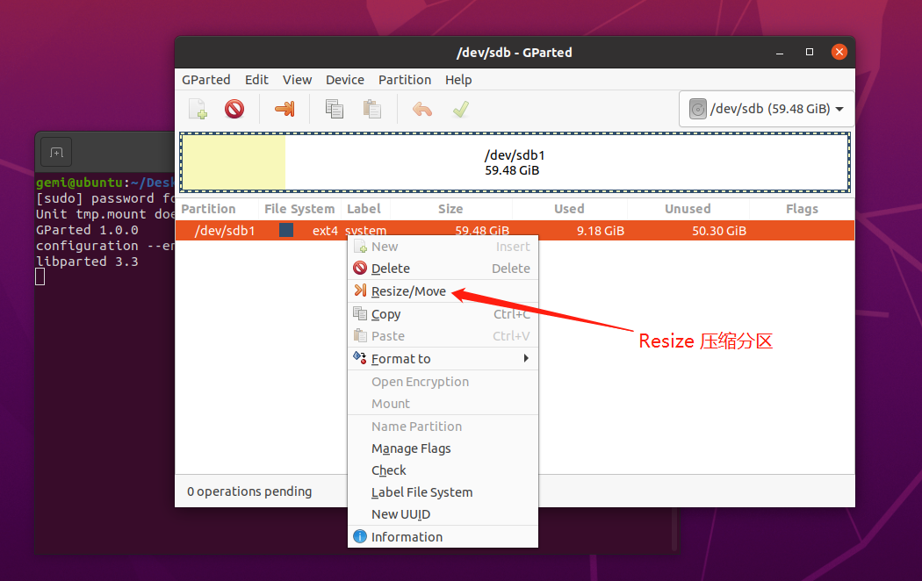Choose Information in the context menu

point(443,537)
